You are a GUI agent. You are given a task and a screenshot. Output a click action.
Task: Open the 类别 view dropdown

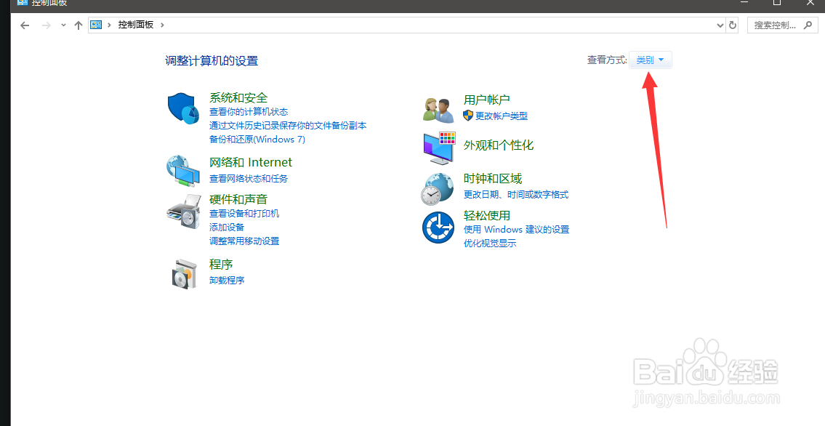[649, 60]
